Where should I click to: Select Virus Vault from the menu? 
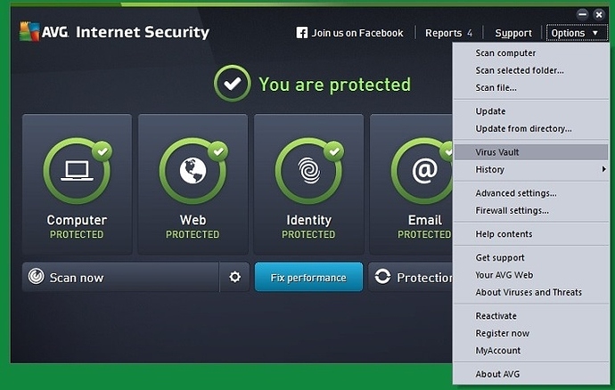[497, 152]
